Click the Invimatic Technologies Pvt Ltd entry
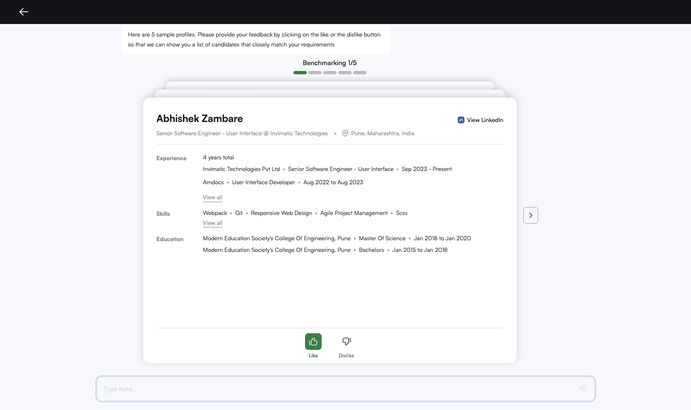 [x=242, y=169]
